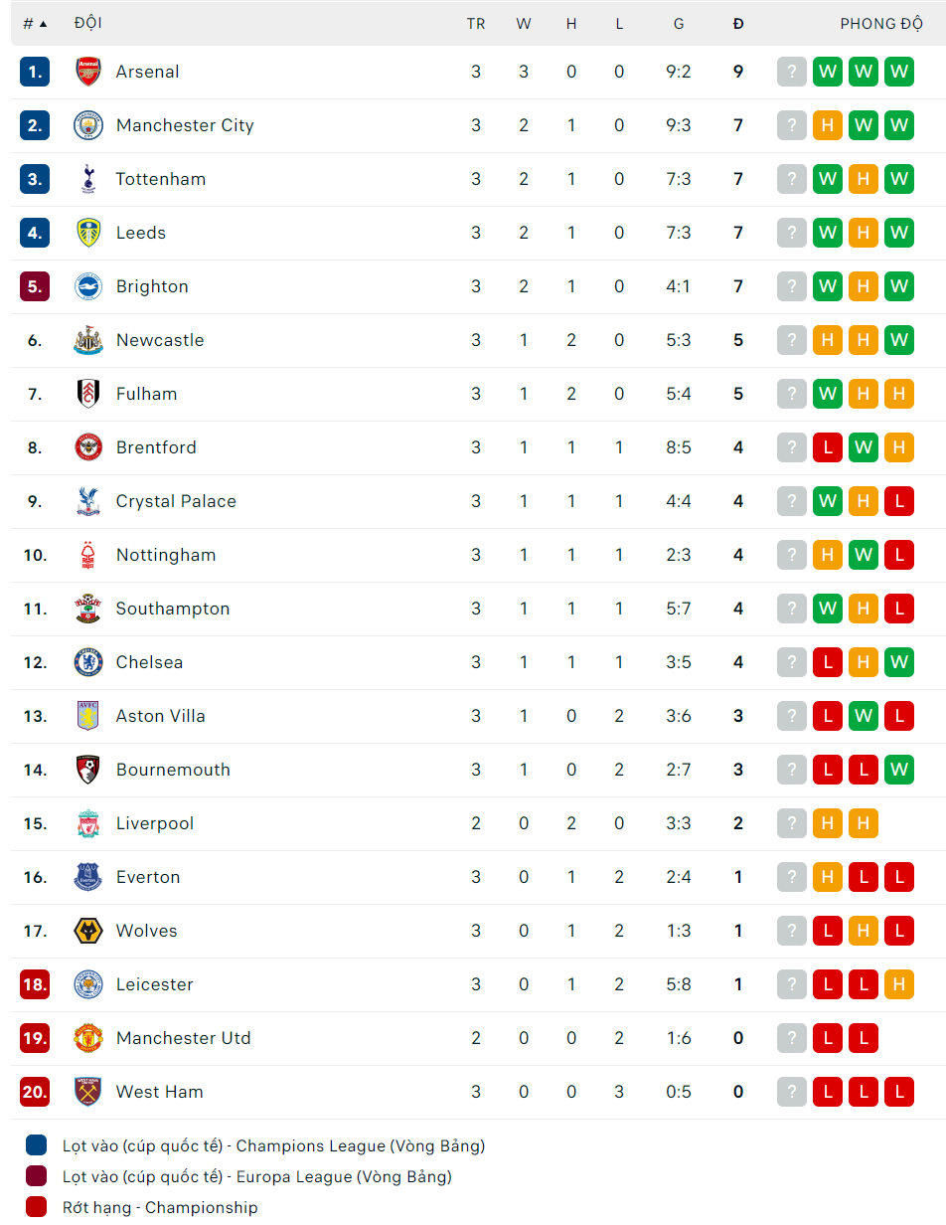Open the Newcastle team name link
The width and height of the screenshot is (946, 1225).
coord(160,340)
